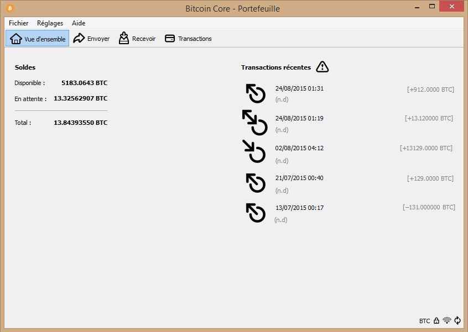Click the out-of-sync warning icon beside Transactions récentes
This screenshot has height=332, width=468.
pos(323,67)
